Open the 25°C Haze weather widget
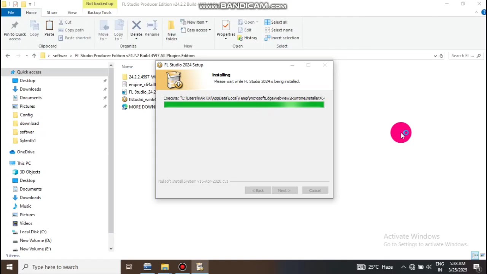Viewport: 487px width, 274px height. [x=375, y=267]
